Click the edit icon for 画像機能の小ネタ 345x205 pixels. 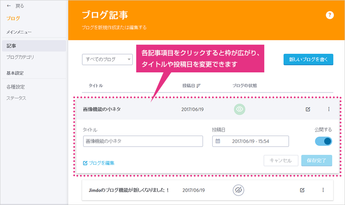pos(308,109)
